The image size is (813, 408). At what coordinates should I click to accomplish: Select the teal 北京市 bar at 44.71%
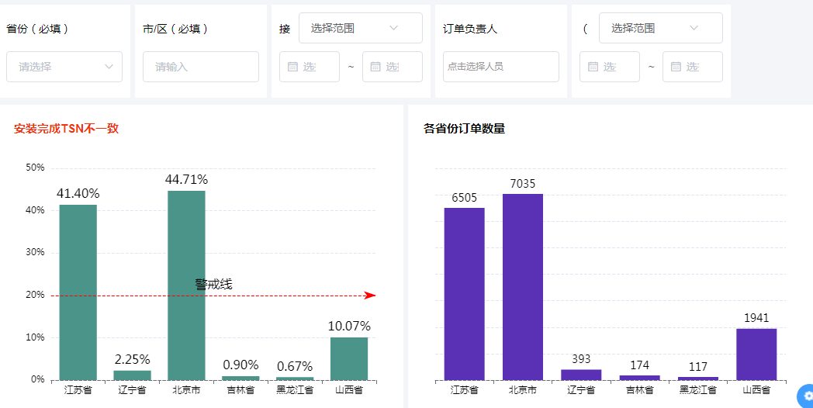coord(186,285)
